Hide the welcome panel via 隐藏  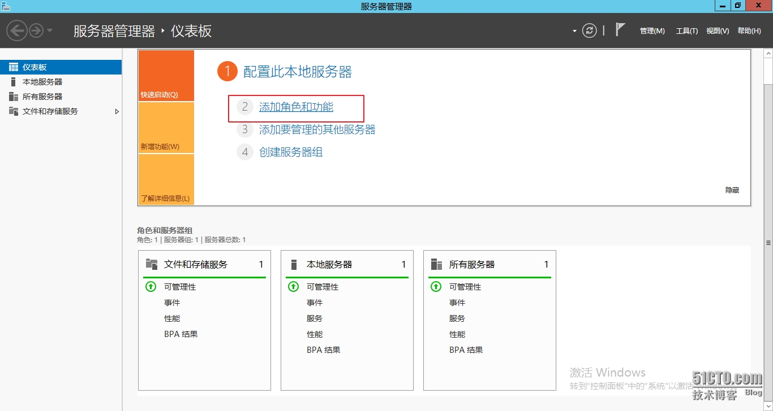732,190
